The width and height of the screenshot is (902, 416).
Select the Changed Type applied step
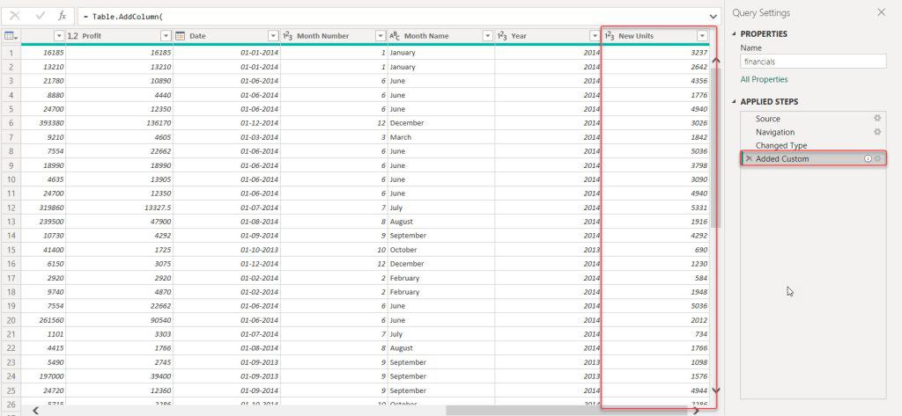[781, 145]
